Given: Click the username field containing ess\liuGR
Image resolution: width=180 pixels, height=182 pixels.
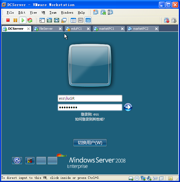Looking at the screenshot, I should [x=90, y=99].
